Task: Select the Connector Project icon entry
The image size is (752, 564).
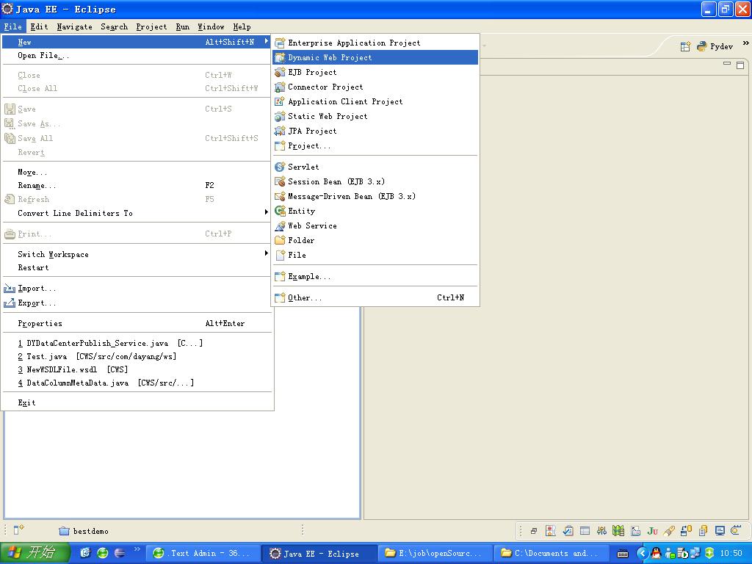Action: [375, 87]
